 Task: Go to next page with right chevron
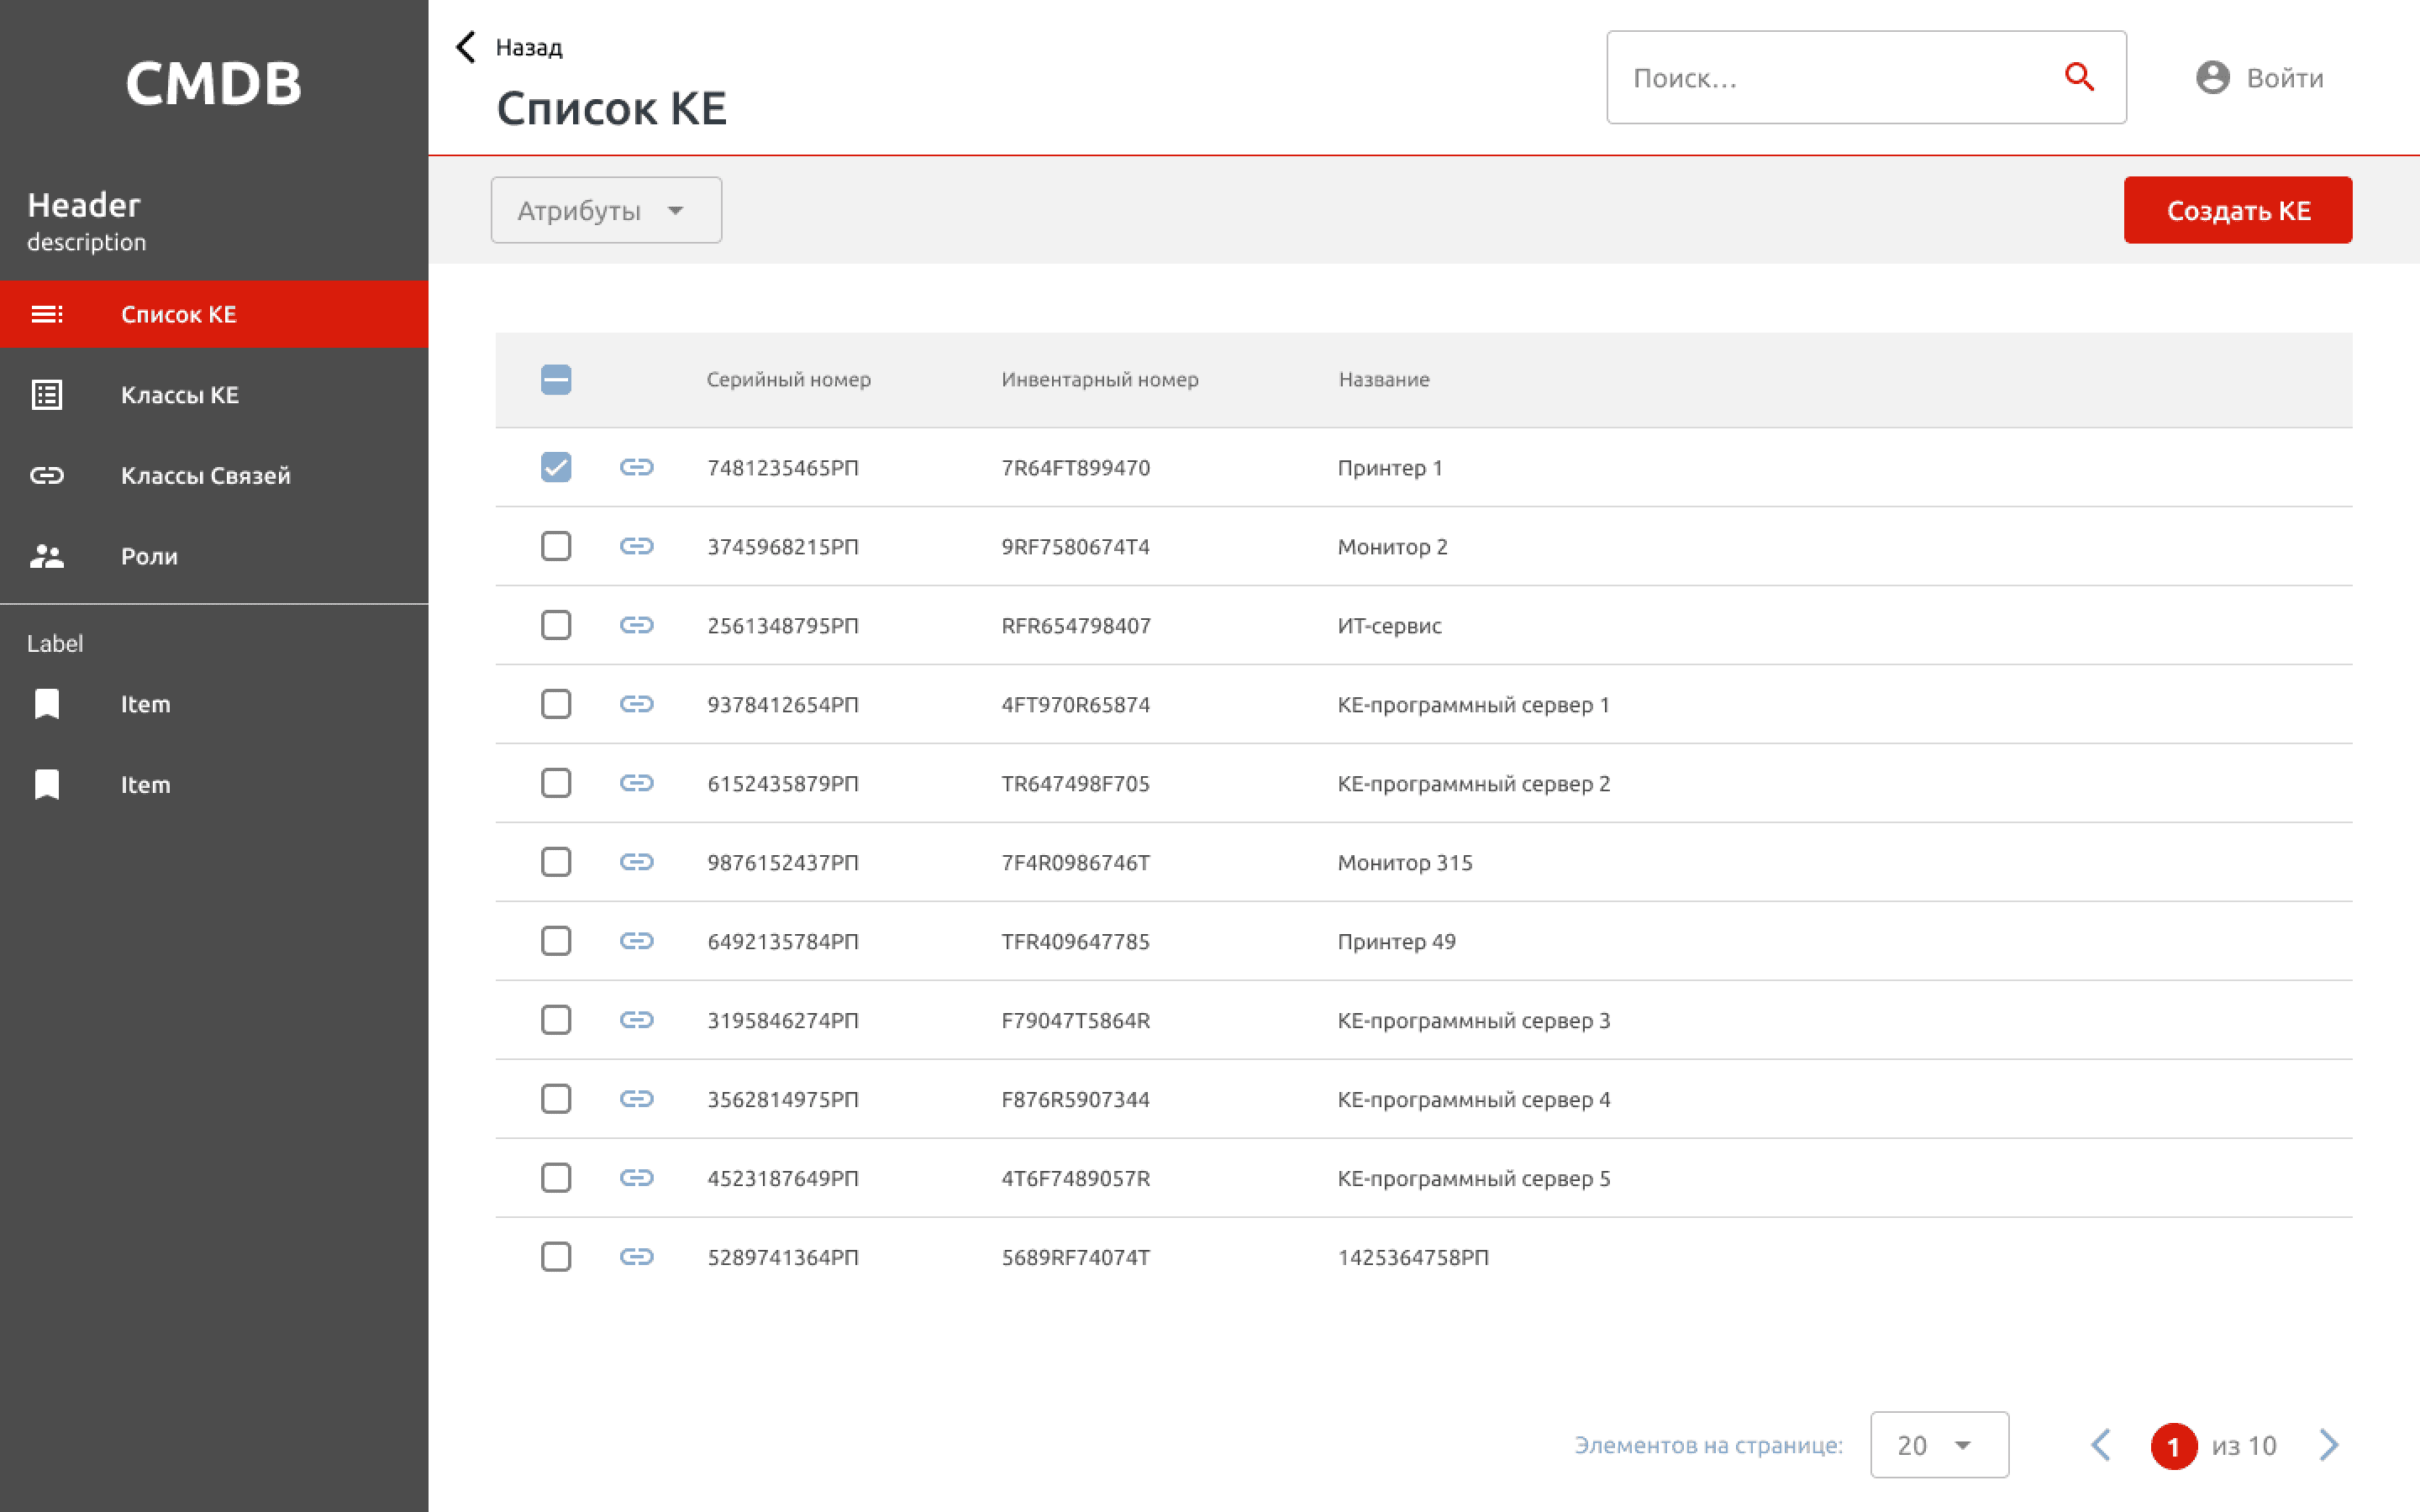click(2329, 1445)
